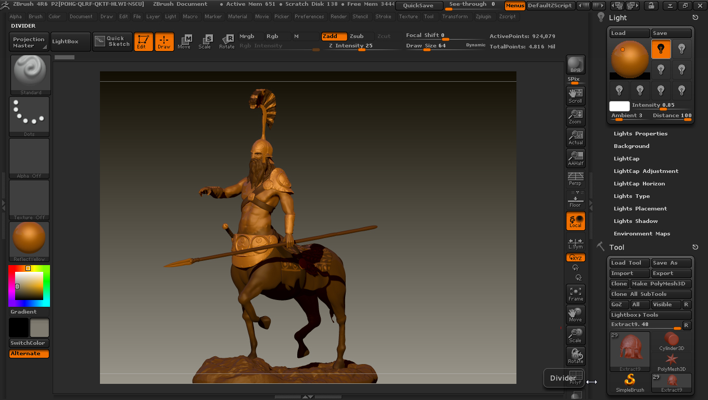Expand the LightCap section
This screenshot has width=708, height=400.
[x=626, y=159]
